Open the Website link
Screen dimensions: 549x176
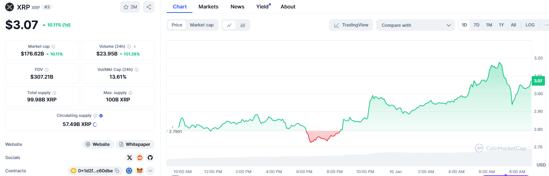point(98,144)
